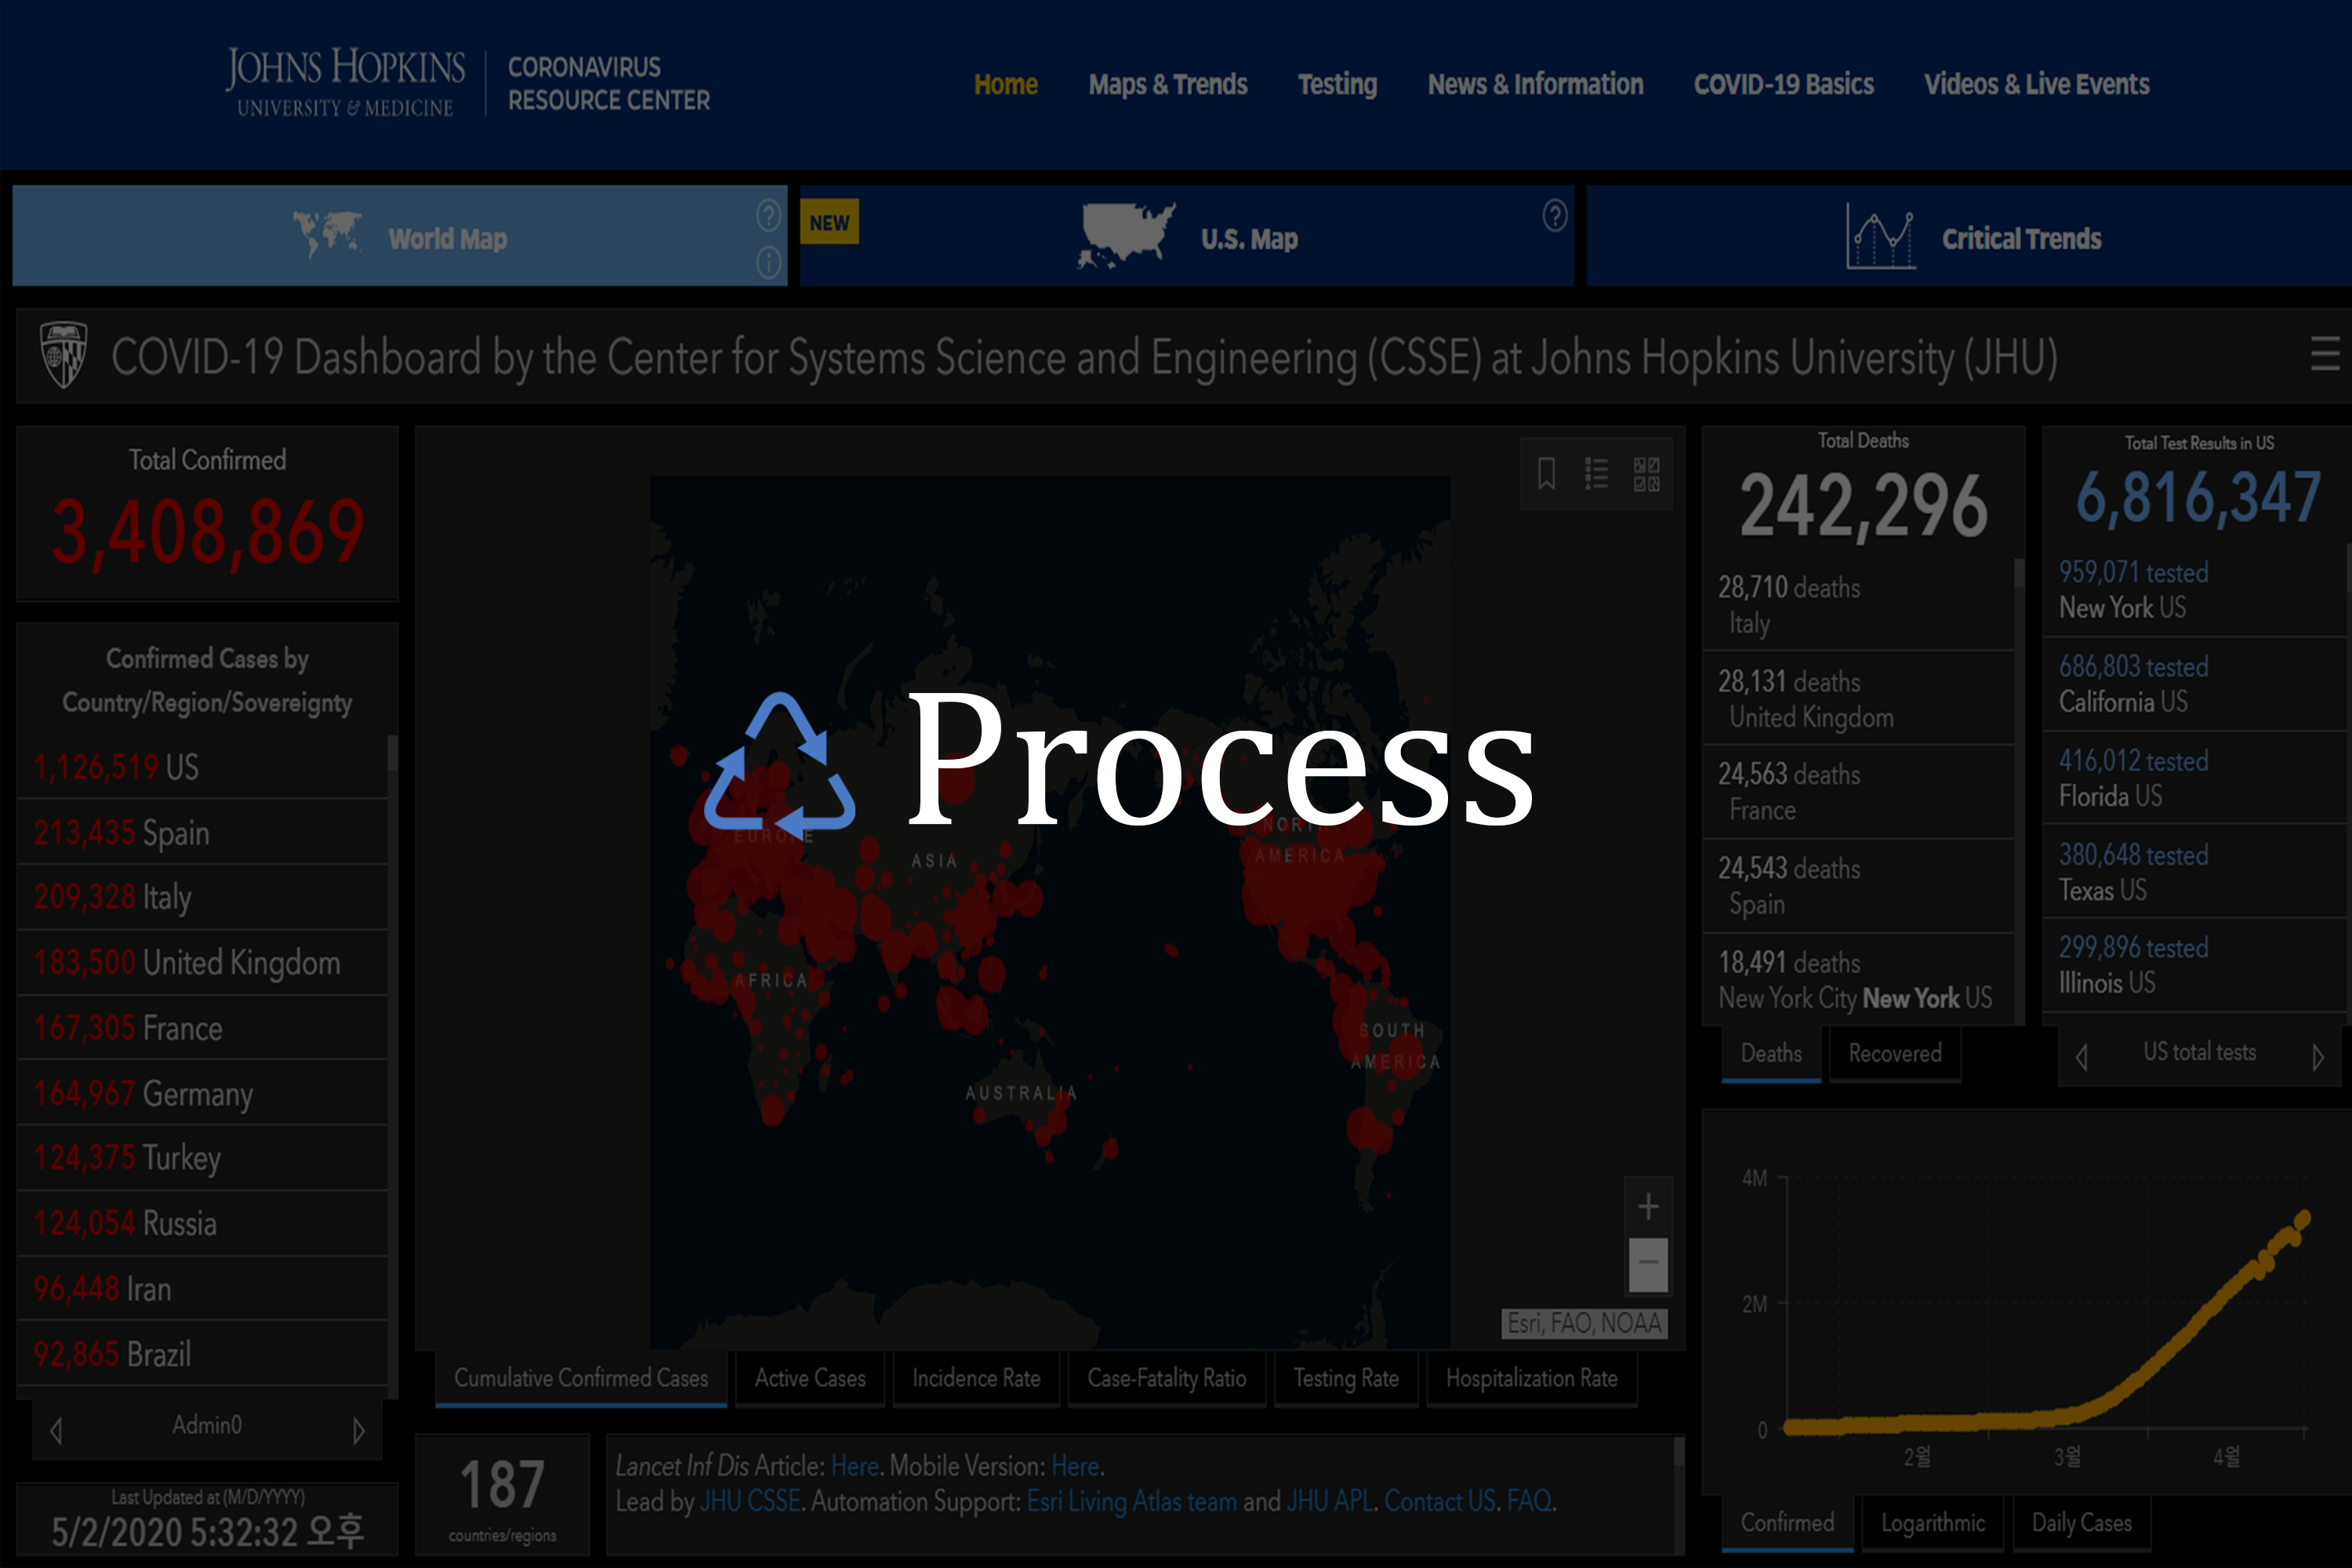This screenshot has height=1568, width=2352.
Task: Go to next Admin0 list with right arrow
Action: click(x=358, y=1430)
